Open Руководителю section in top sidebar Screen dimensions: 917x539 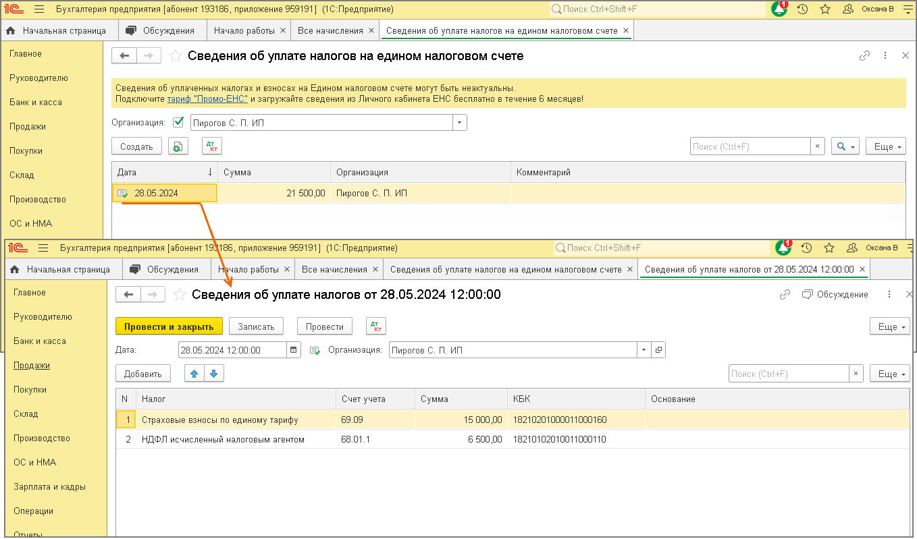click(x=38, y=78)
